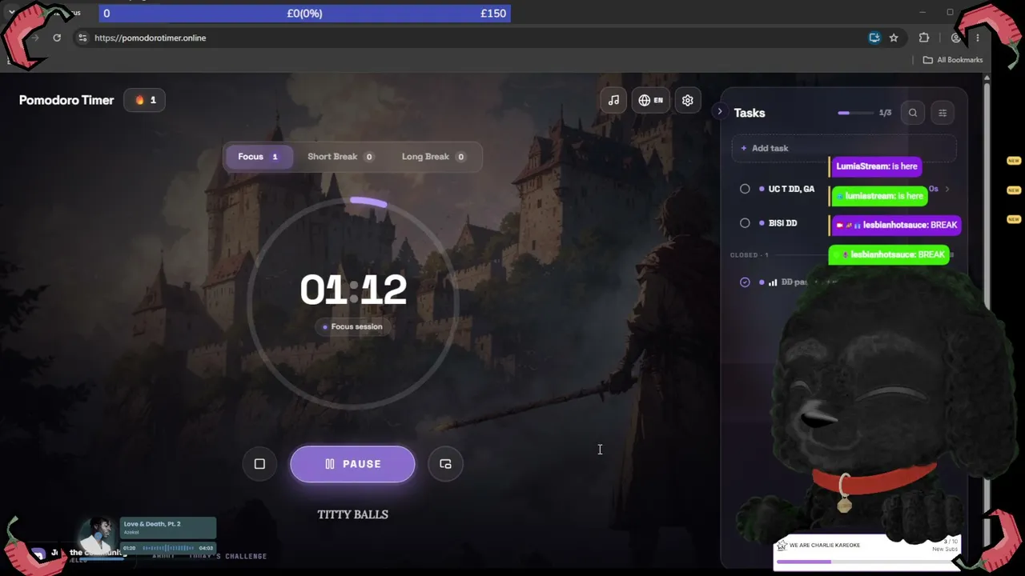The height and width of the screenshot is (576, 1025).
Task: Click the WE ARE CHARLIE KAREOKE sub goal
Action: point(866,552)
